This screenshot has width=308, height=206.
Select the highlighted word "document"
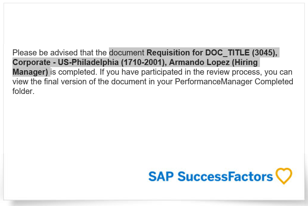coord(127,53)
